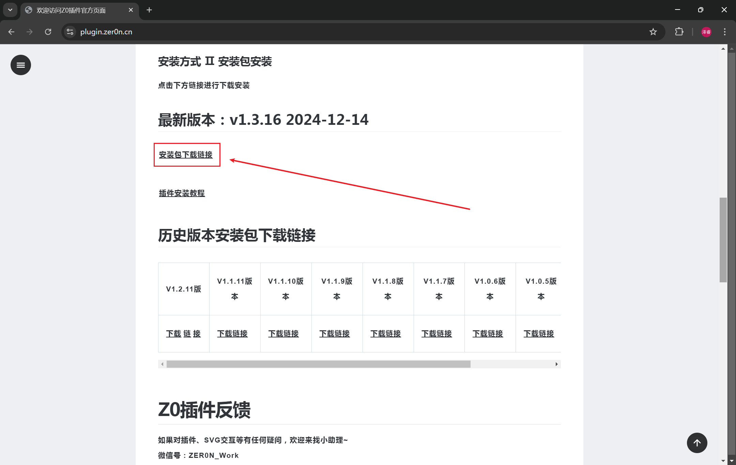Focus the address bar showing plugin.zer0n.cn

point(361,32)
